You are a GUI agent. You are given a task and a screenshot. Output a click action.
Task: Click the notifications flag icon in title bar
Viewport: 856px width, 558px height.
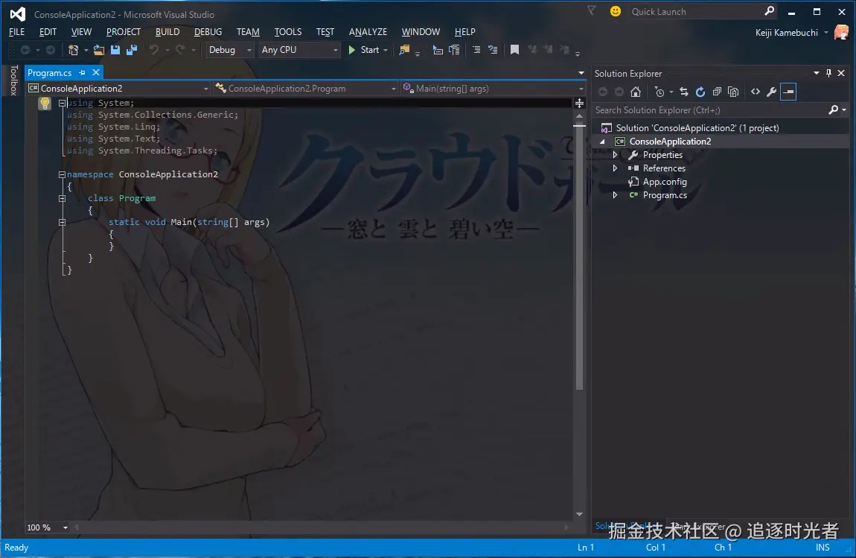[x=591, y=10]
